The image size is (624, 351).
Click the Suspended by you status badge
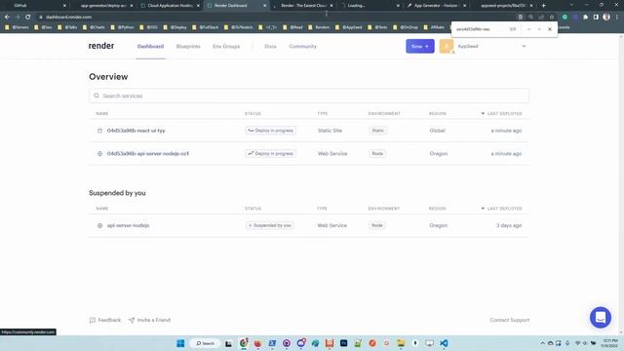coord(270,225)
